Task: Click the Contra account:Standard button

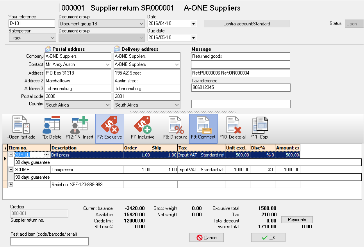Action: [x=246, y=24]
